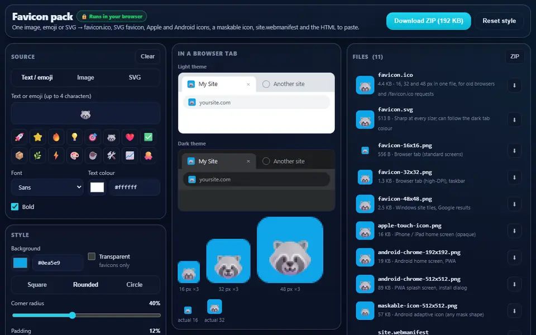536x335 pixels.
Task: Click the apple-touch-icon.png file name
Action: pos(409,226)
